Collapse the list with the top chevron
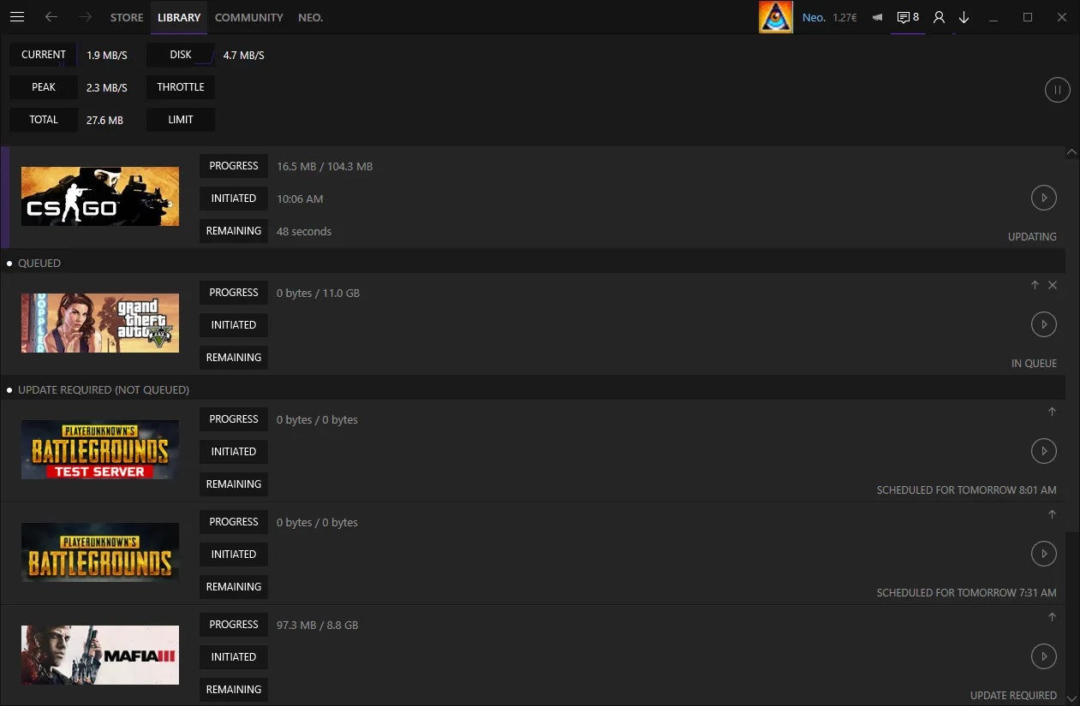 tap(1071, 151)
